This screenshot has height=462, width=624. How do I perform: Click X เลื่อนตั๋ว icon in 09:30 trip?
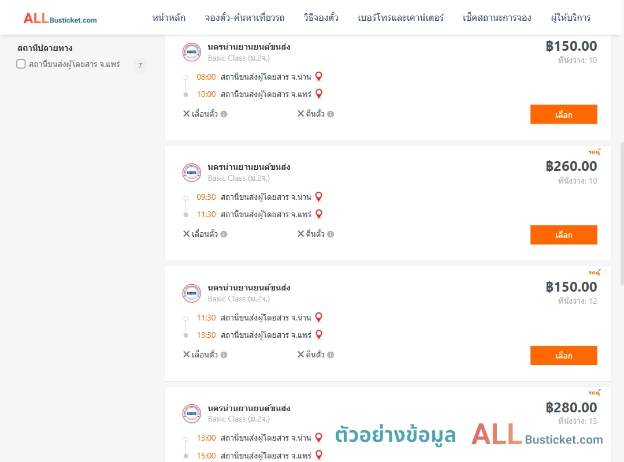pos(186,234)
